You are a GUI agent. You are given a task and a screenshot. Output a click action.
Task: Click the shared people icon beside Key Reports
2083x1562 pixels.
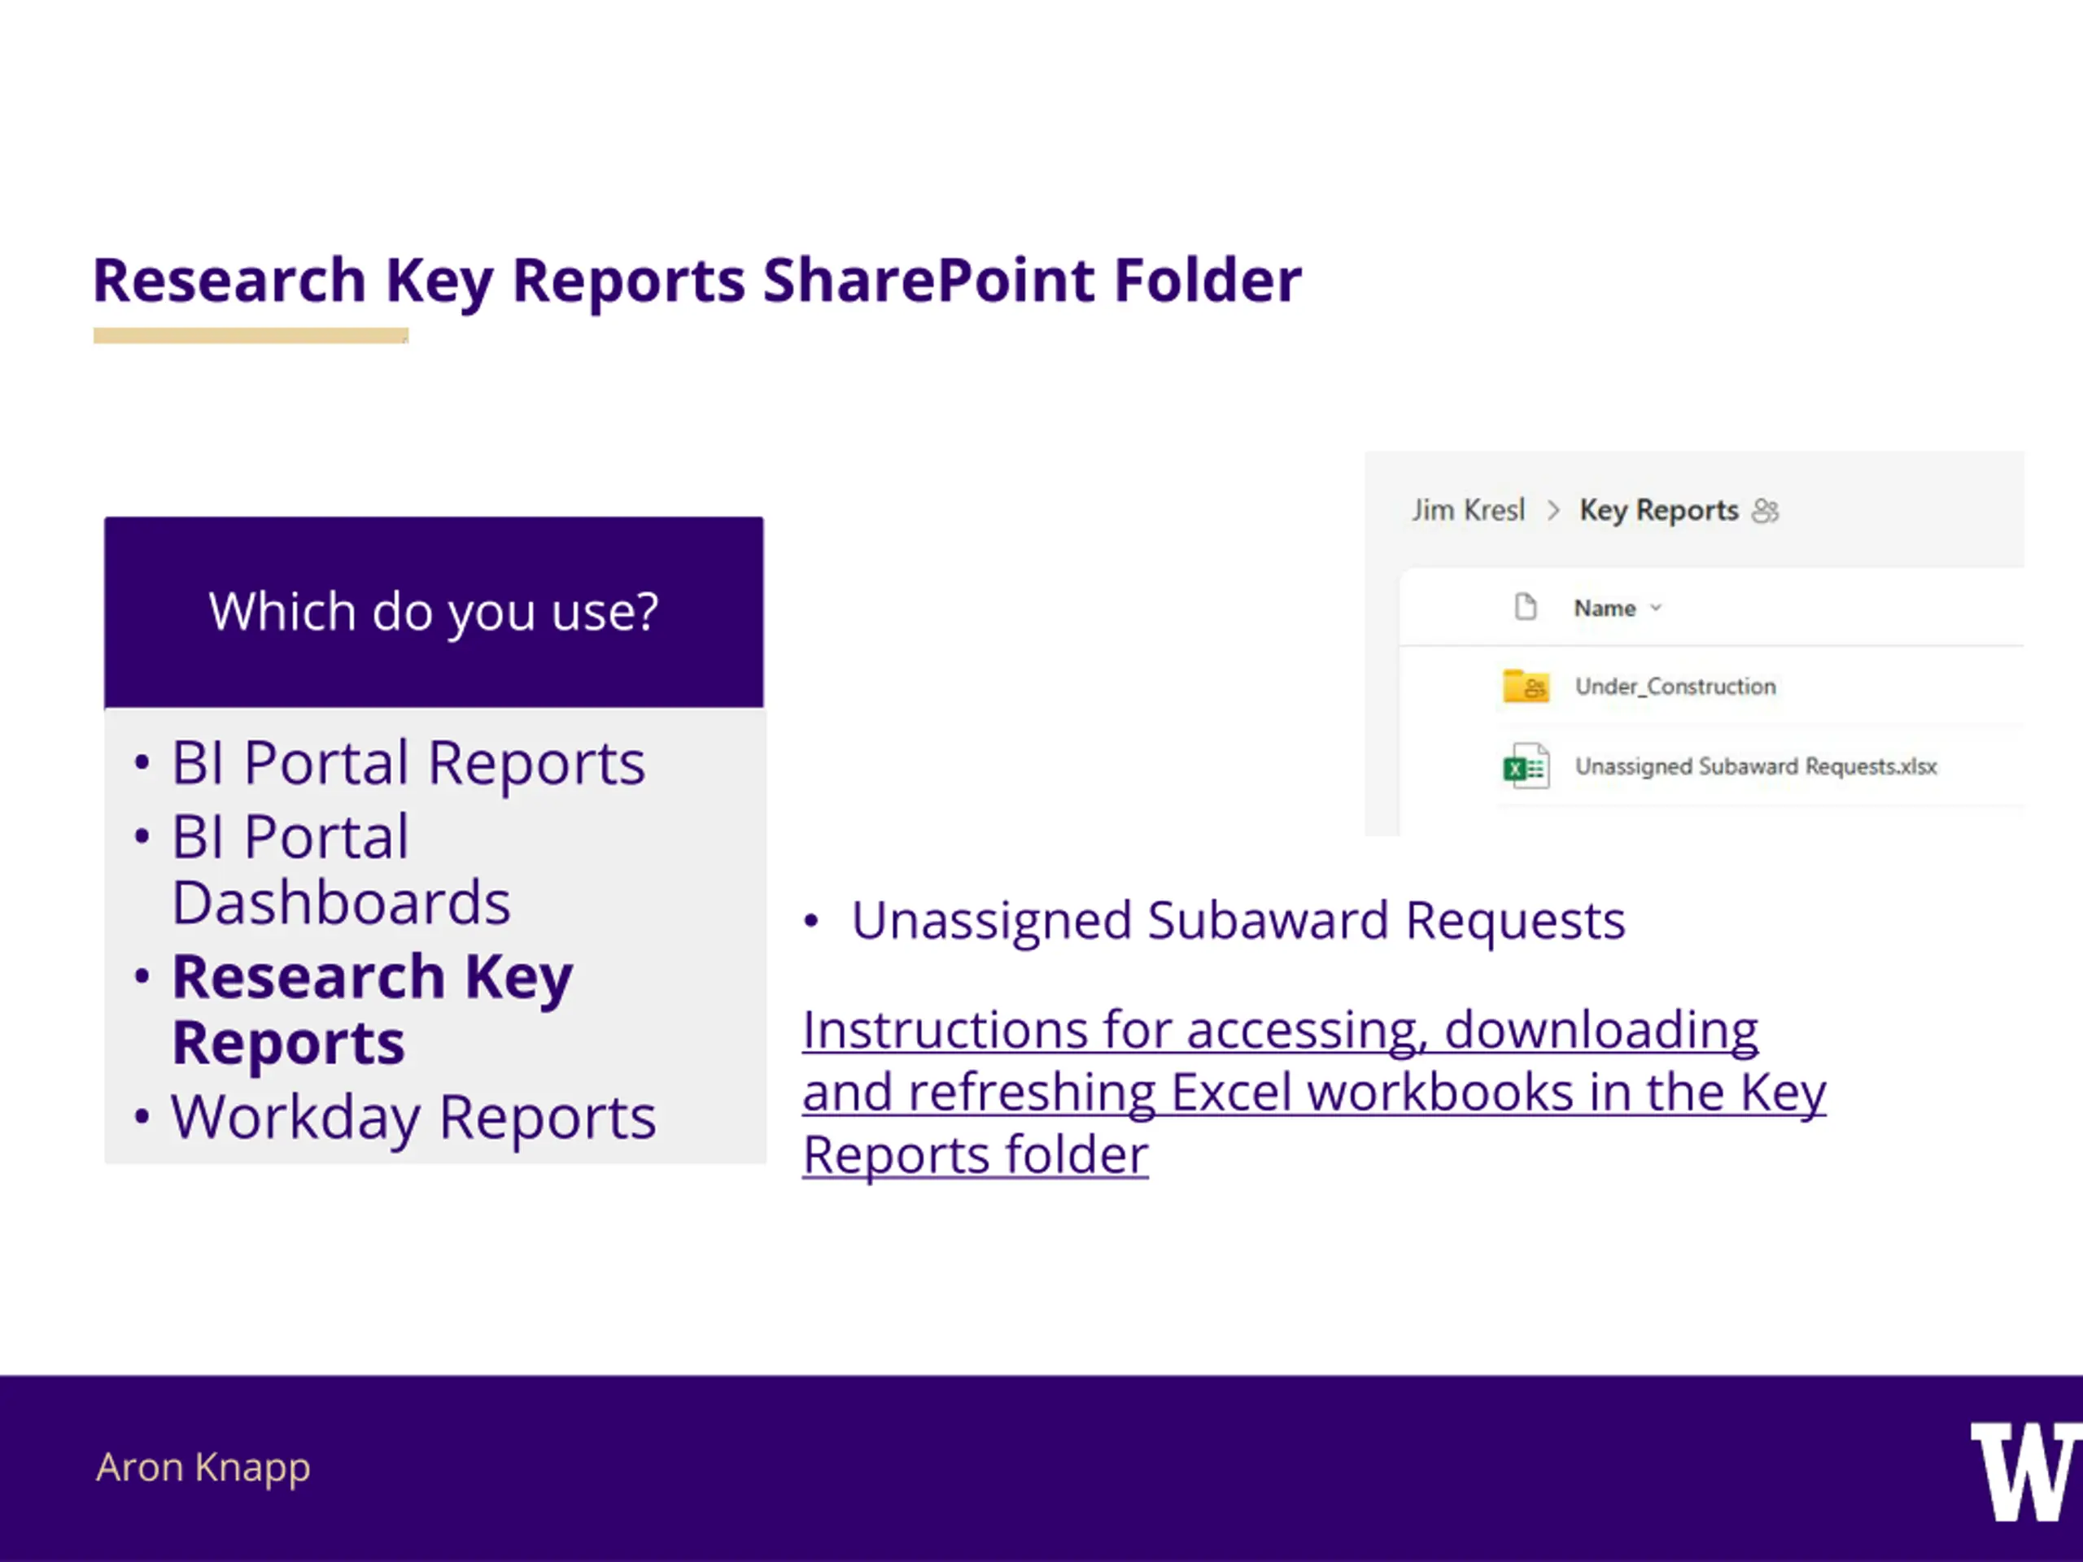tap(1765, 510)
